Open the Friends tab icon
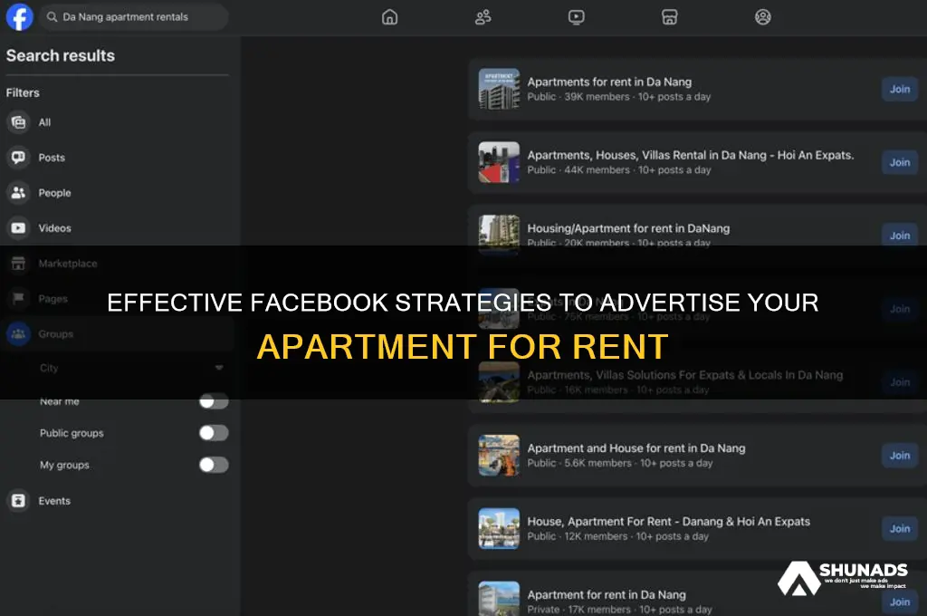The height and width of the screenshot is (616, 927). tap(483, 17)
